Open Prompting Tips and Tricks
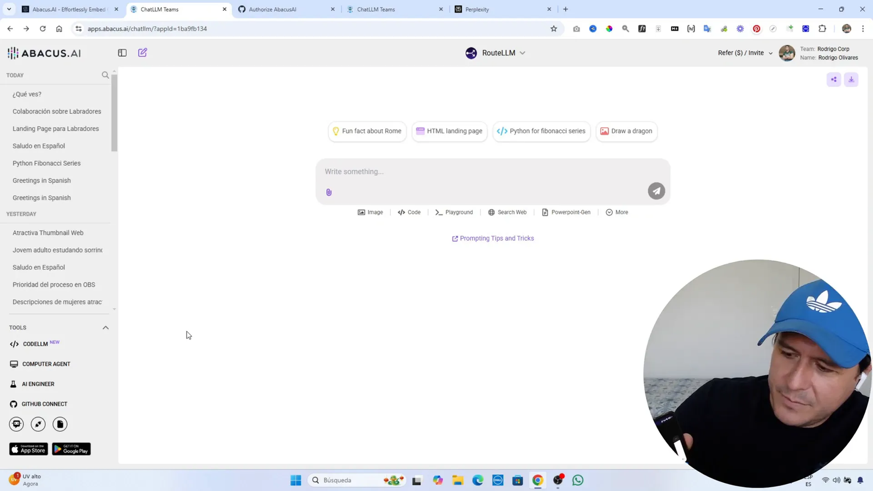Viewport: 873px width, 491px height. 492,238
